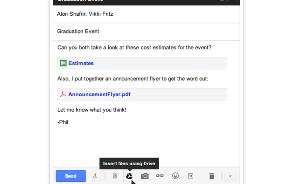This screenshot has height=184, width=281.
Task: Attach files using the paperclip icon
Action: pos(115,176)
